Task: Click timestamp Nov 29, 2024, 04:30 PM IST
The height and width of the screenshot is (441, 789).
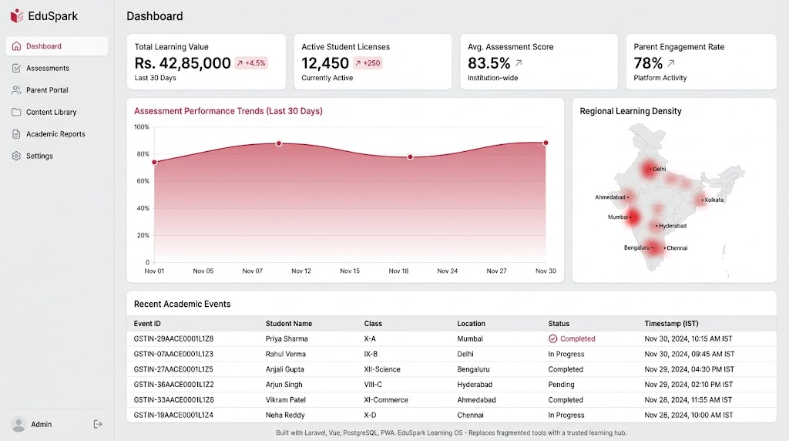Action: [x=689, y=369]
